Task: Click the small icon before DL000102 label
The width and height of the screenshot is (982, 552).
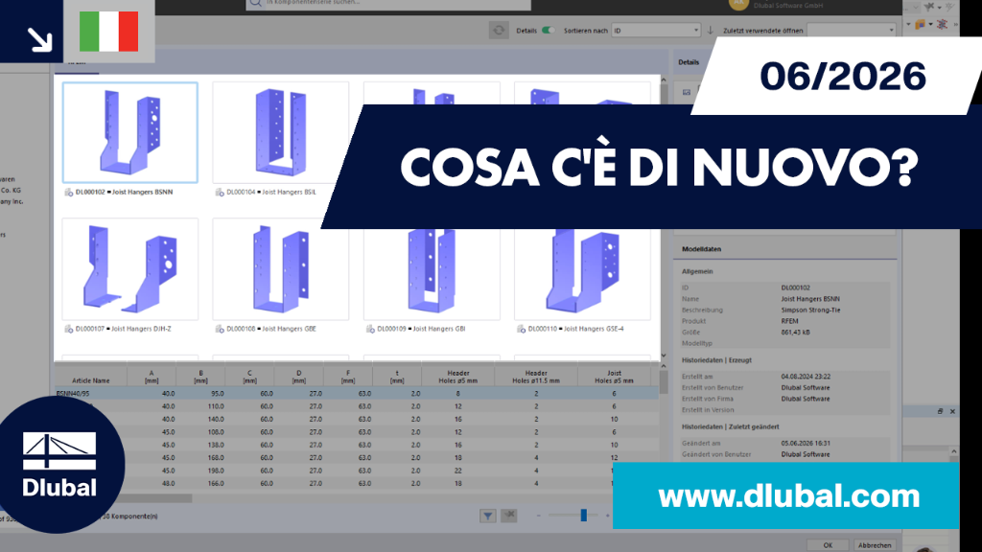Action: [x=69, y=192]
